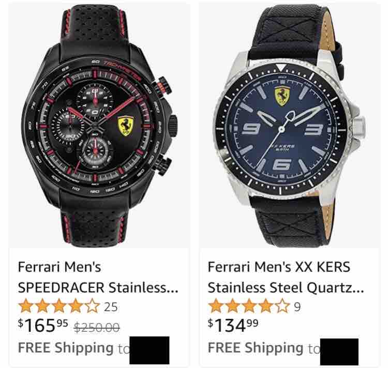Click the silver crown of XX KERS watch

pyautogui.click(x=358, y=128)
